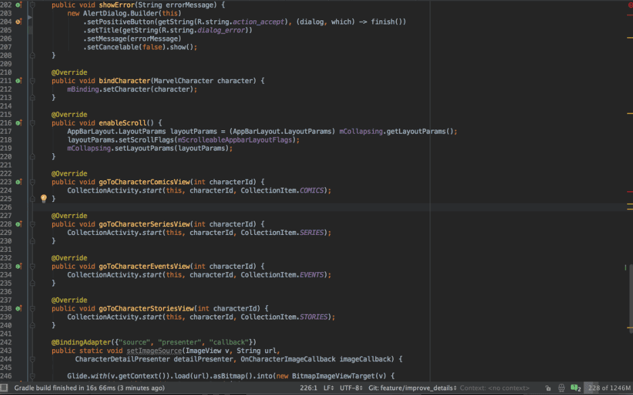
Task: Collapse enableScroll method fold on line 216
Action: coord(32,123)
